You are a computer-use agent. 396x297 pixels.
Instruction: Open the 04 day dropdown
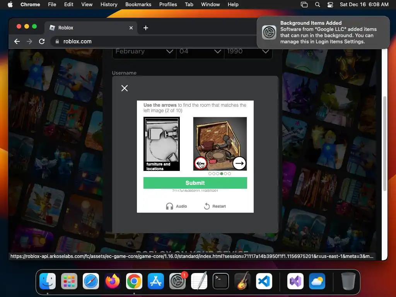point(200,51)
